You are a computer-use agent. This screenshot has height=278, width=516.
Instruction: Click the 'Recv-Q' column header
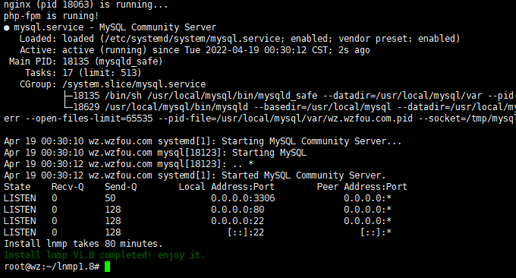[x=68, y=187]
